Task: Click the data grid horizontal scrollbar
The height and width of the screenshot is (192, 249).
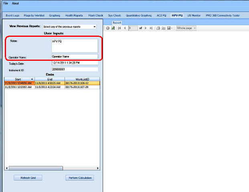Action: [x=36, y=168]
